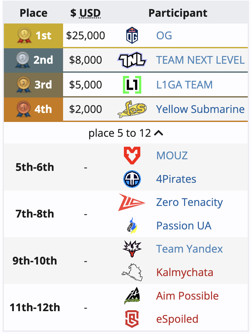This screenshot has width=251, height=334.
Task: Click the Passion UA flame logo
Action: pos(132,226)
